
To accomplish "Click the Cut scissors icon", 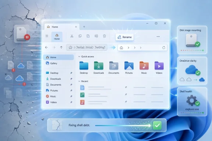I will point(72,36).
